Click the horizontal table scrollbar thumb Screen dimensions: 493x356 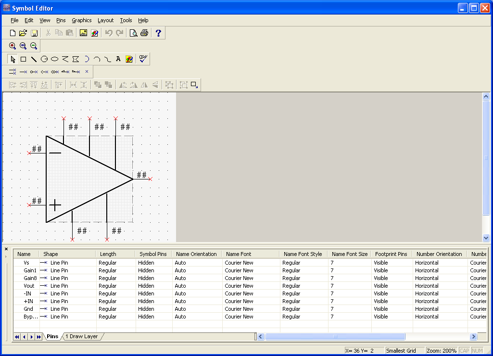[335, 337]
